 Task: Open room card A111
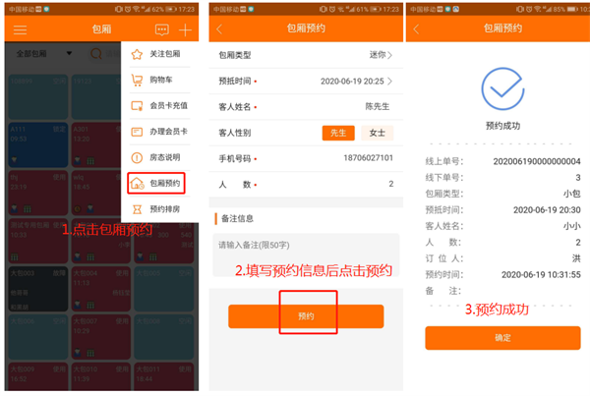[x=38, y=144]
